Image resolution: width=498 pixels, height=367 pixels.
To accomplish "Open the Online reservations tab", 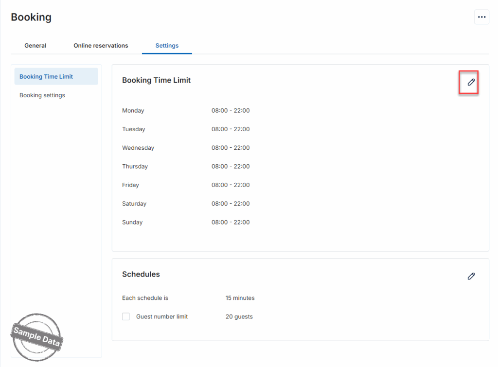I will tap(101, 45).
